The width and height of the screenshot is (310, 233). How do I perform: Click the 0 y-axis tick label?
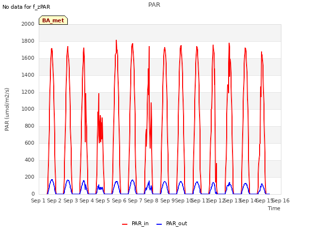click(x=33, y=194)
